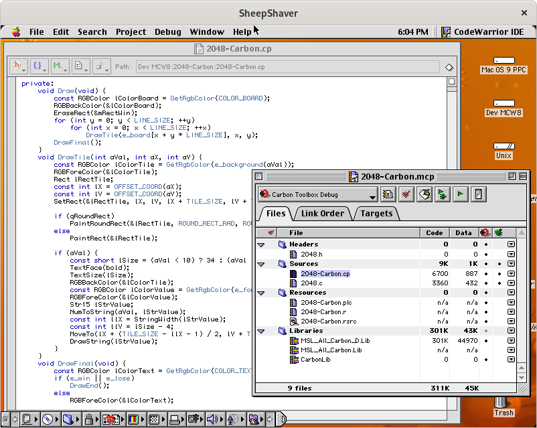Click the file dirty diamond indicator in editor
The width and height of the screenshot is (537, 428).
pyautogui.click(x=449, y=67)
